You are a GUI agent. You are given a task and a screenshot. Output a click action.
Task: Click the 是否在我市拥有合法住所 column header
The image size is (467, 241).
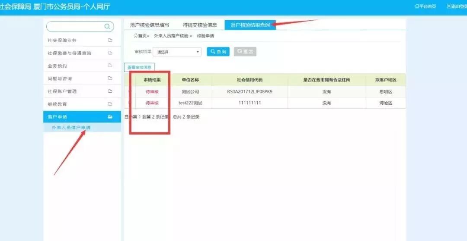click(x=327, y=80)
